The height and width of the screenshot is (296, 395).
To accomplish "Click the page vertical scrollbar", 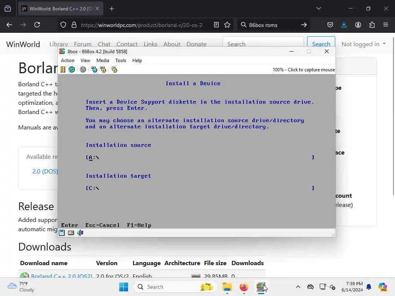I will 393,116.
